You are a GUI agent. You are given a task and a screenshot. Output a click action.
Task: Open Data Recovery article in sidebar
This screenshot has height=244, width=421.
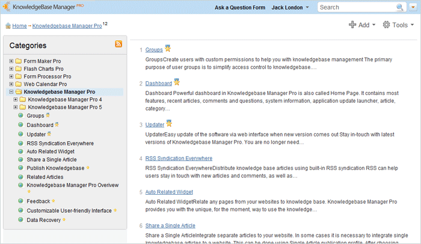(x=44, y=220)
